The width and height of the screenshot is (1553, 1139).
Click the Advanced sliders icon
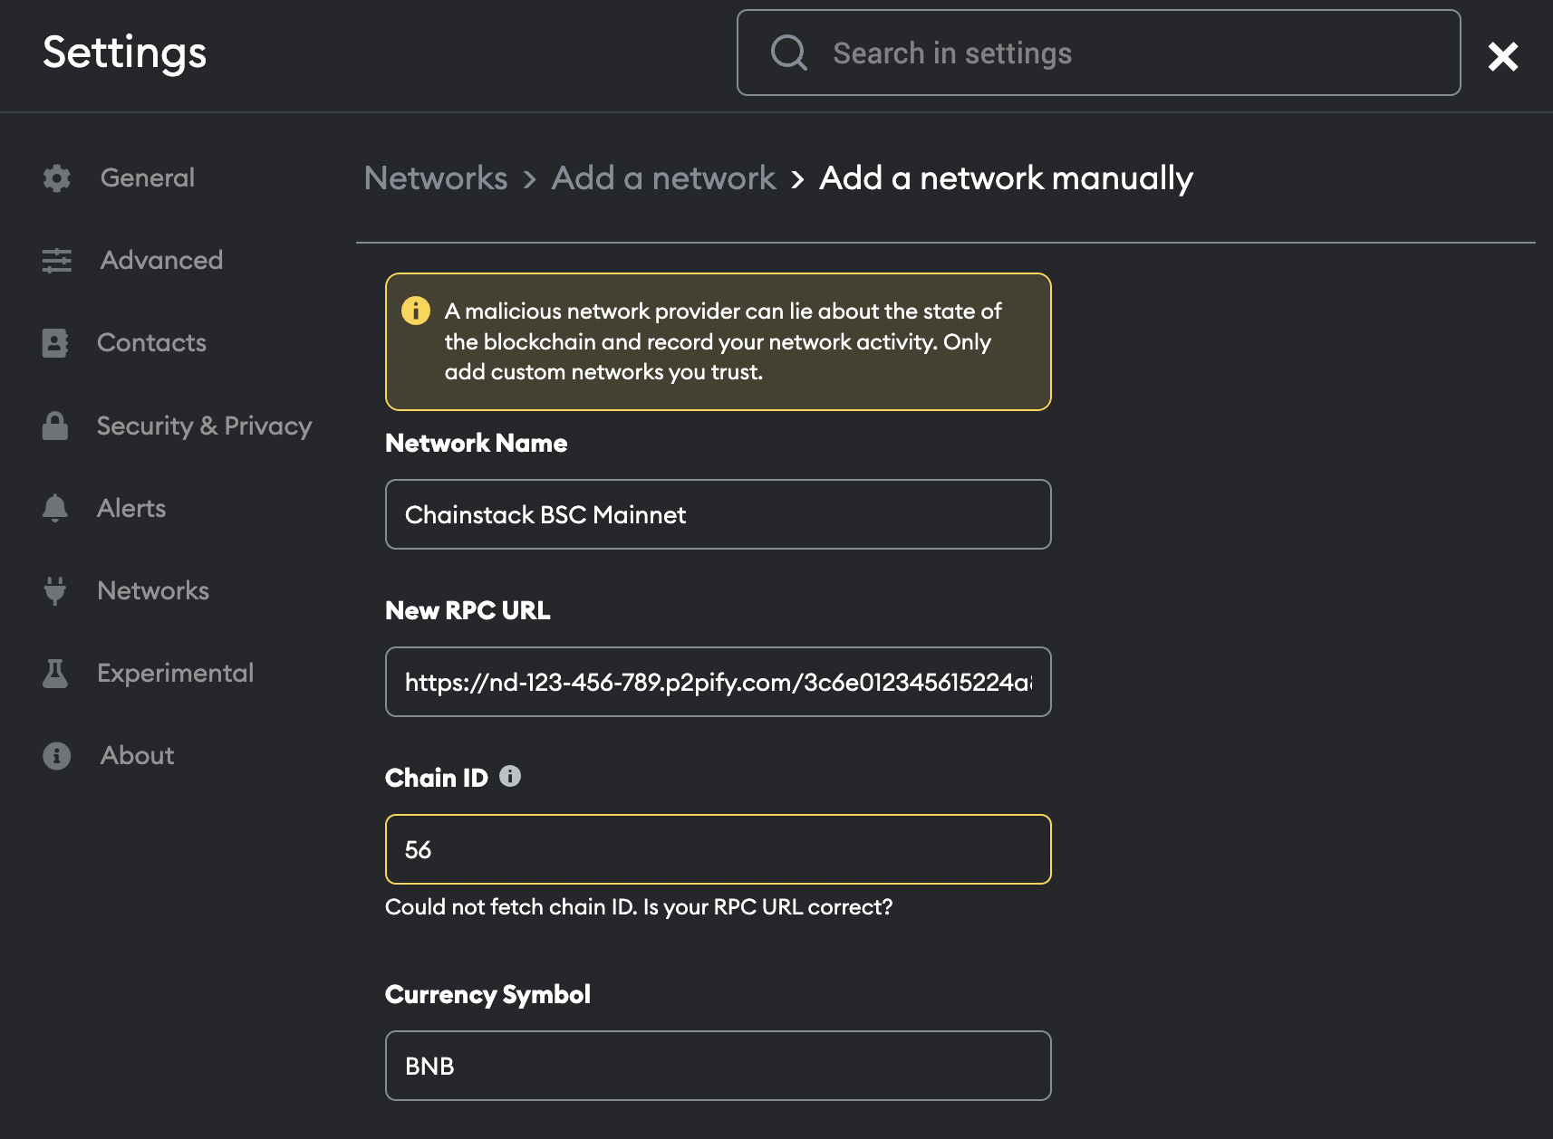(x=56, y=261)
